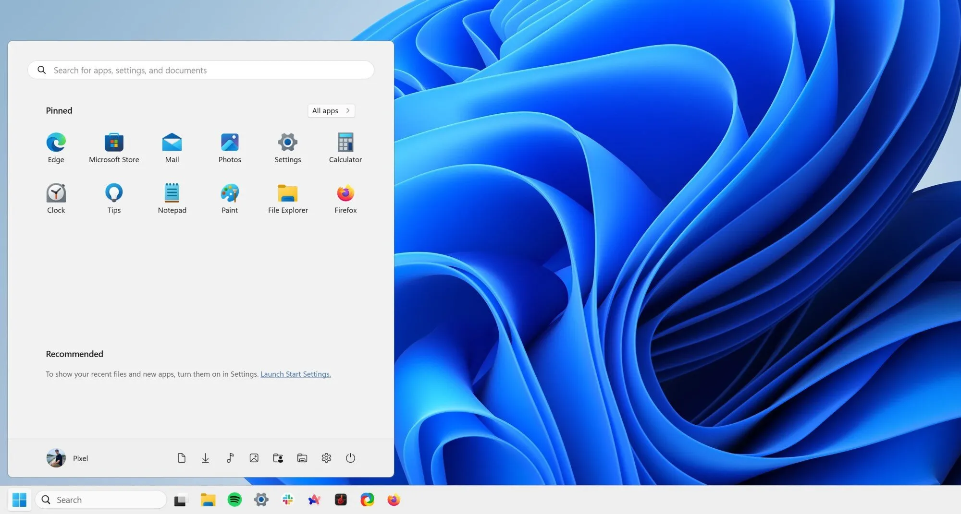Open the Calculator app
The height and width of the screenshot is (514, 961).
[x=345, y=147]
